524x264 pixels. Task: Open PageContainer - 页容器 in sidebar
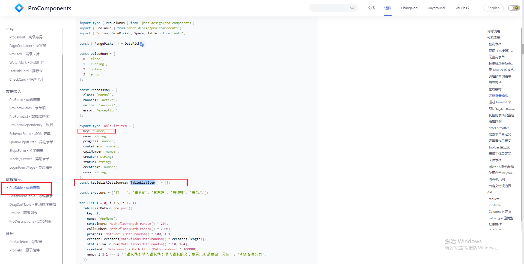28,45
